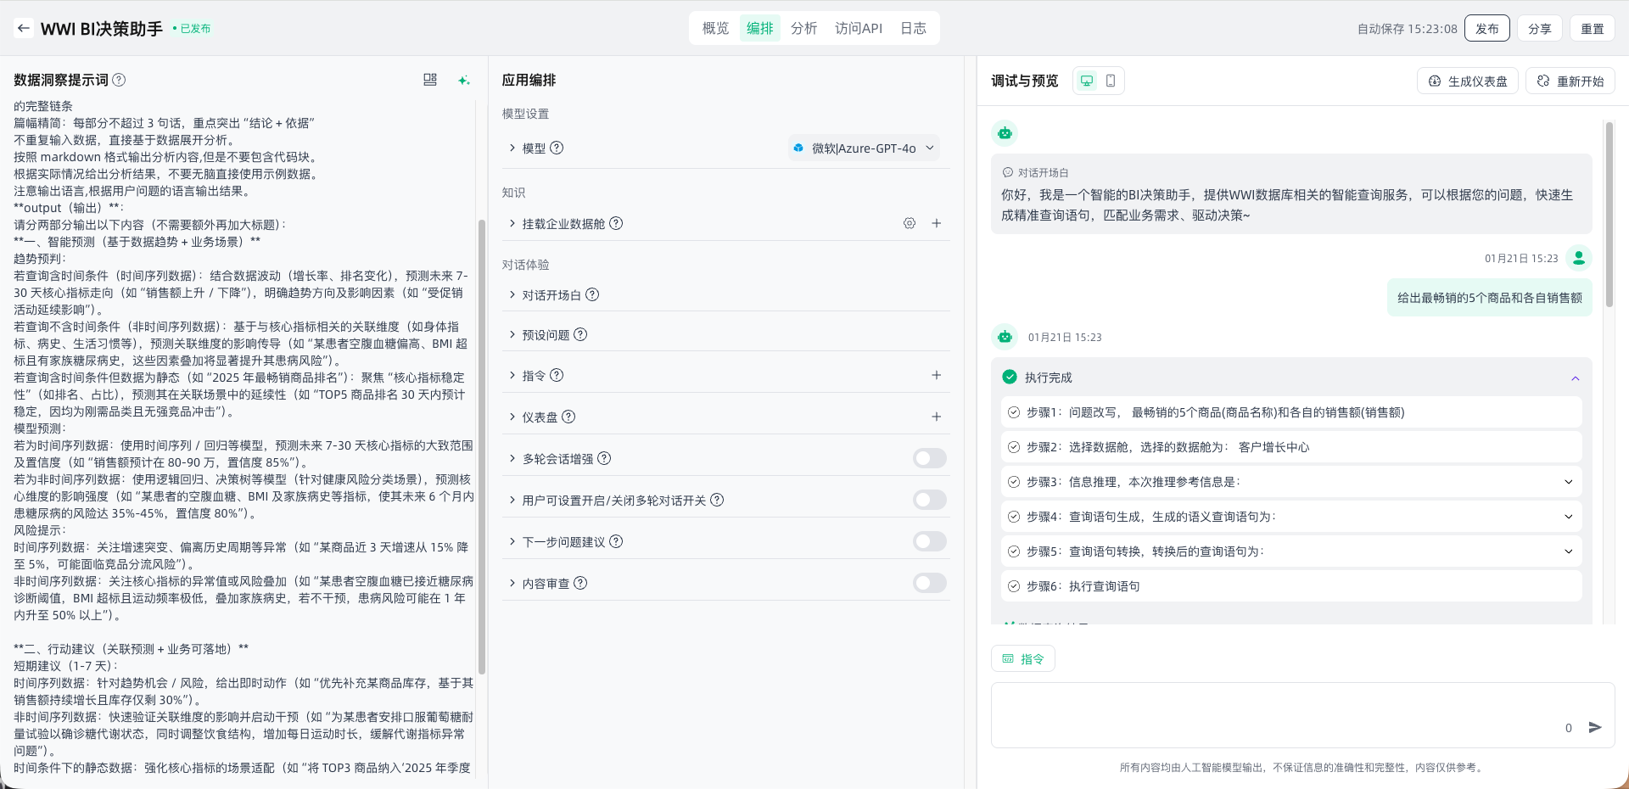Switch preview to desktop view icon
Image resolution: width=1629 pixels, height=789 pixels.
[1086, 81]
